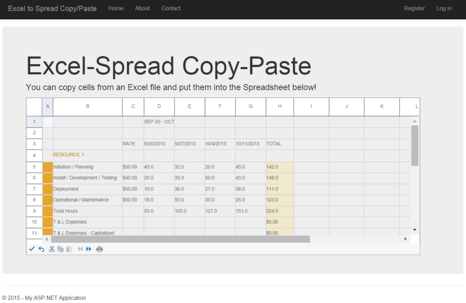Open the Home menu item
Viewport: 466px width, 303px height.
116,8
